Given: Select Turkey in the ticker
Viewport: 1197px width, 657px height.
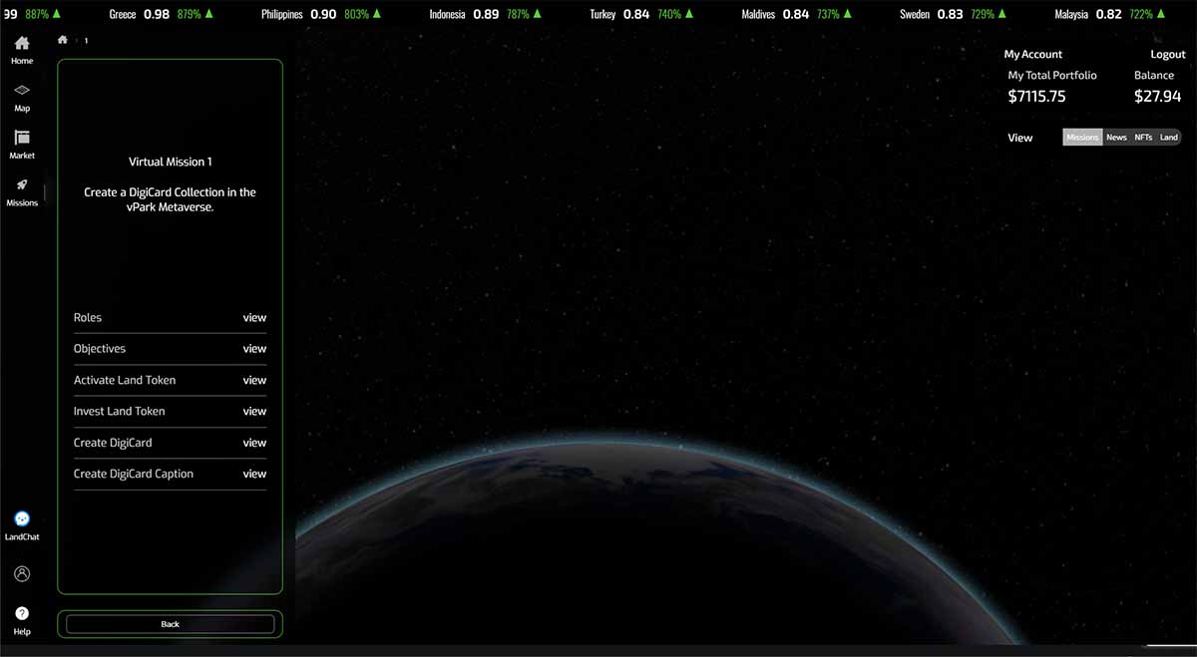Looking at the screenshot, I should point(602,15).
